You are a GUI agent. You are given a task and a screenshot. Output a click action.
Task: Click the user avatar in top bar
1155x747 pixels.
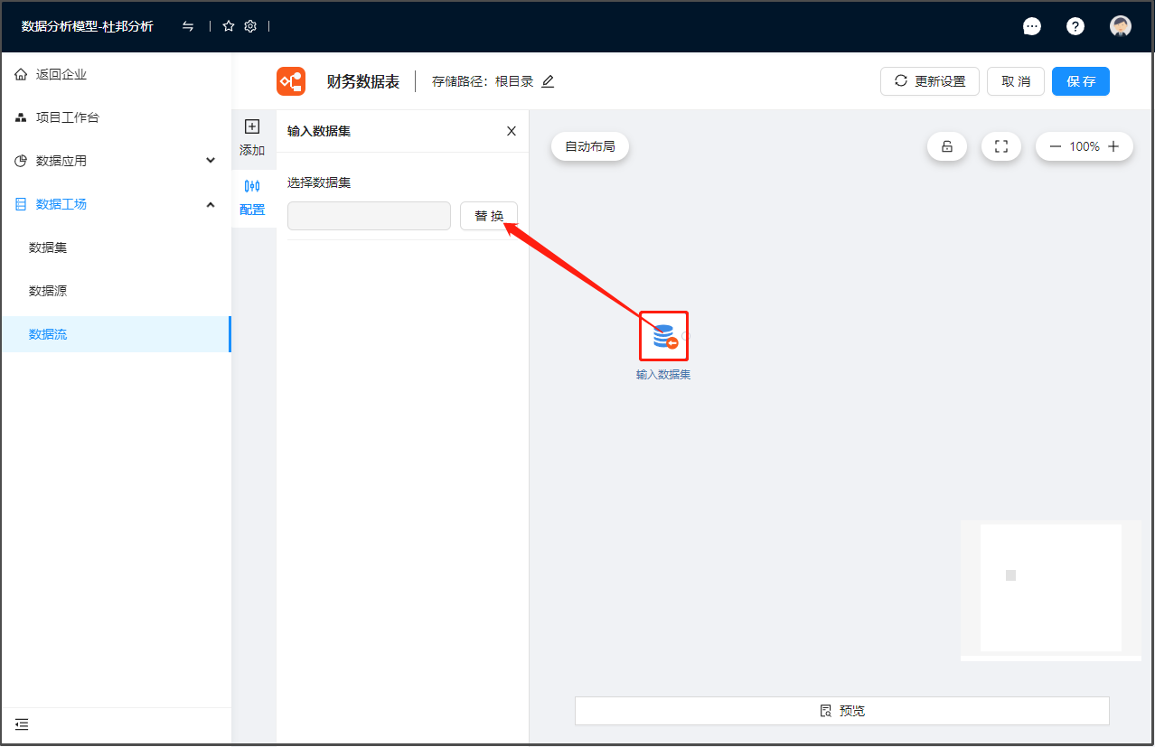[x=1121, y=26]
